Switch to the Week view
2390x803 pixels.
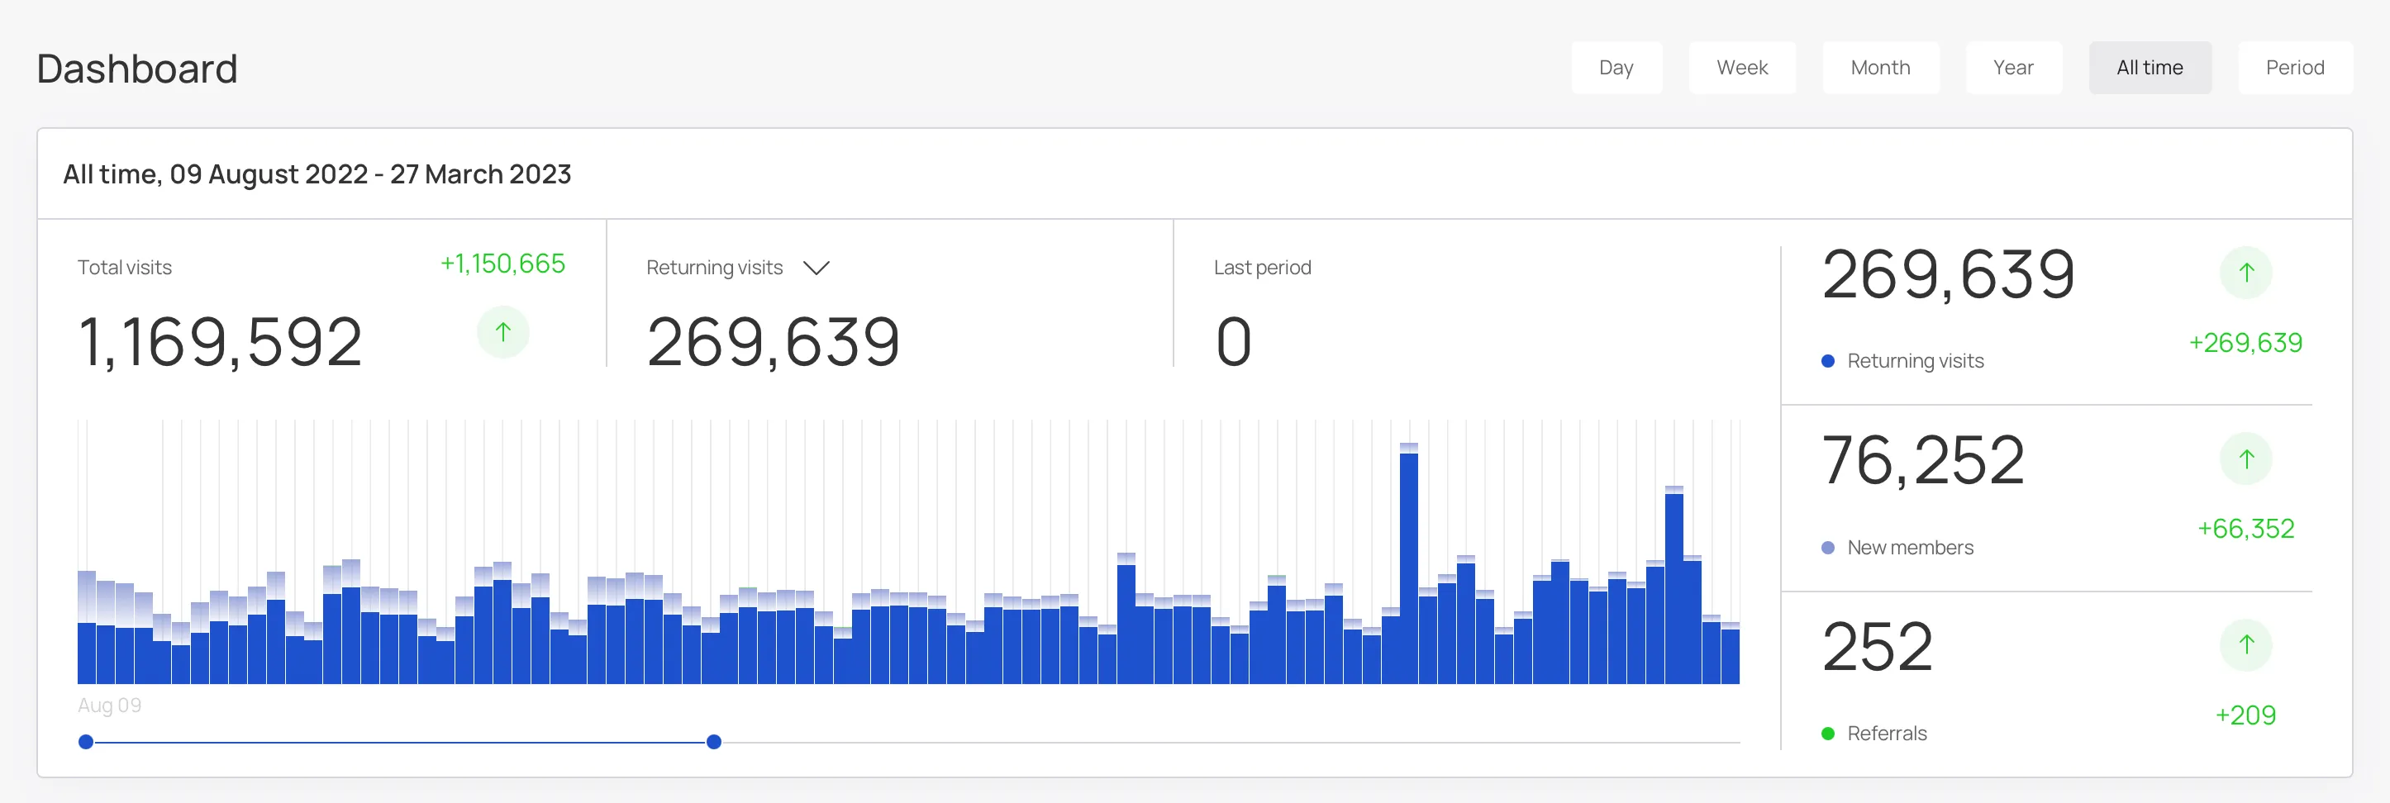coord(1741,68)
